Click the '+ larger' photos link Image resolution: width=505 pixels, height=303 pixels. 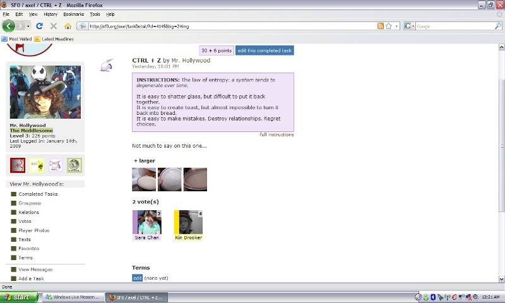(x=145, y=161)
